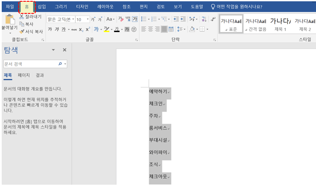Select 표준 style

(x=231, y=24)
